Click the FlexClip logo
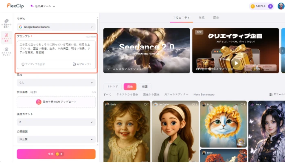Viewport: 285px width, 163px height. 15,6
